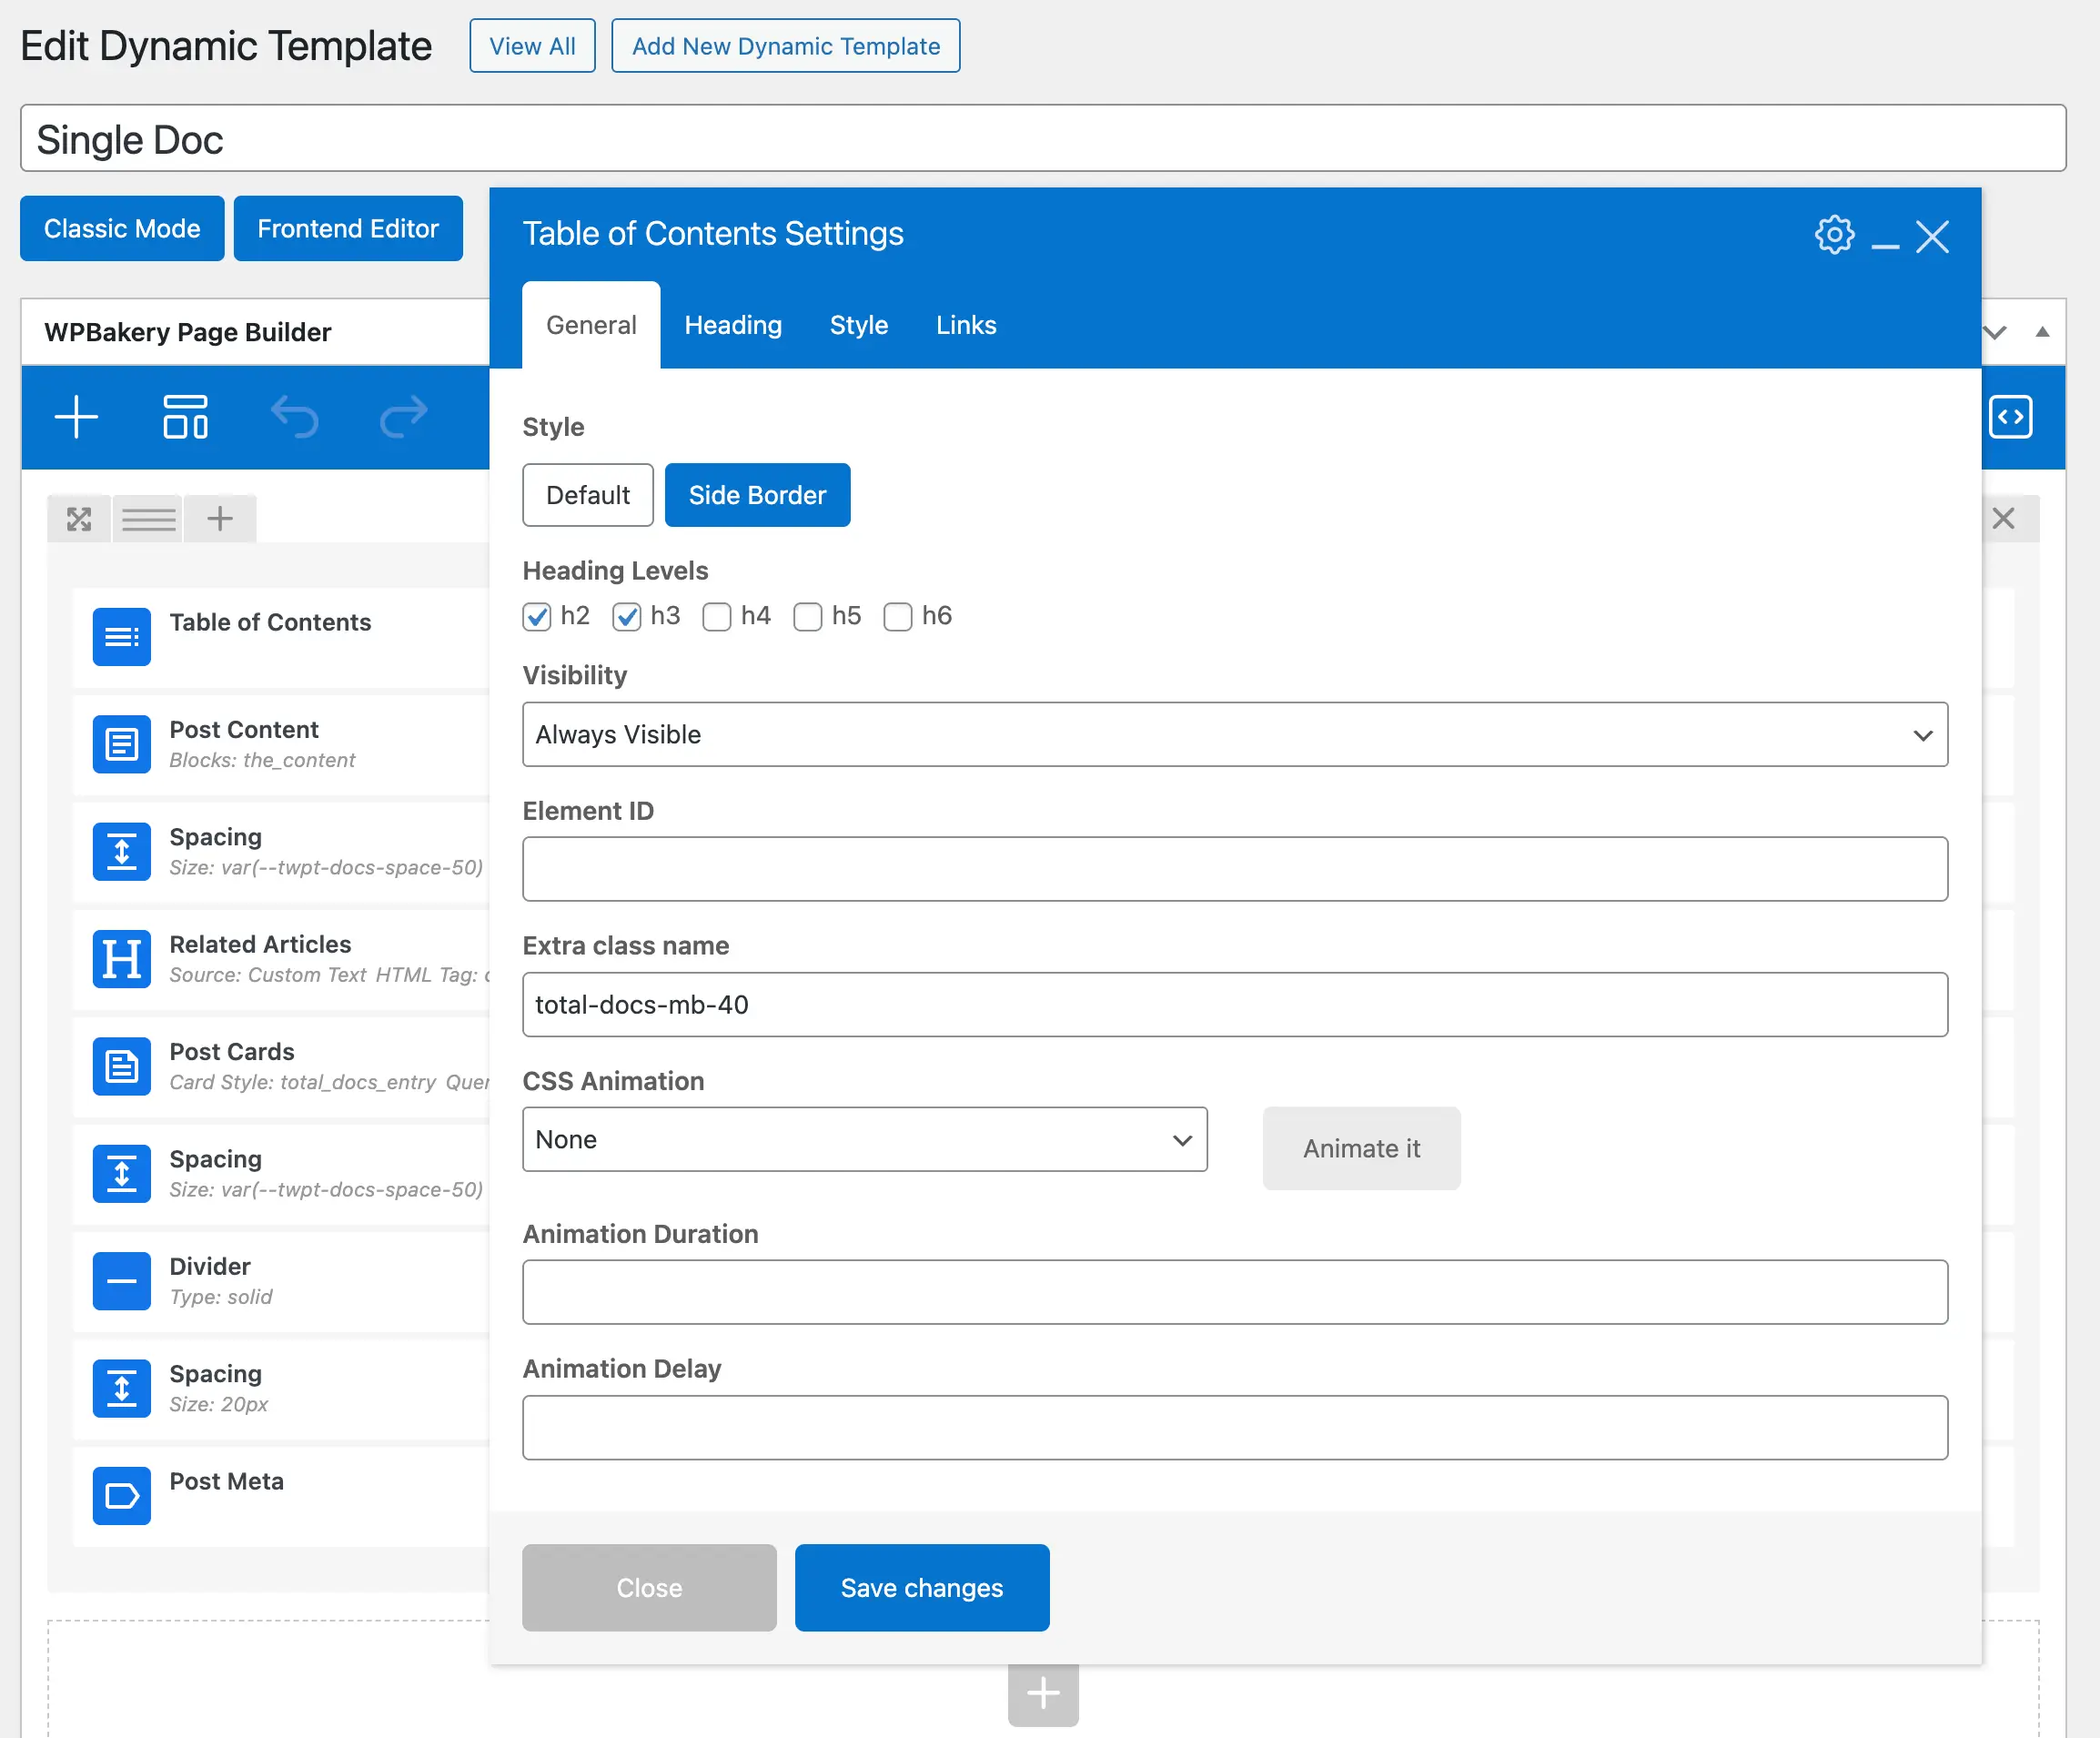Click the Element ID input field
The width and height of the screenshot is (2100, 1738).
1234,869
